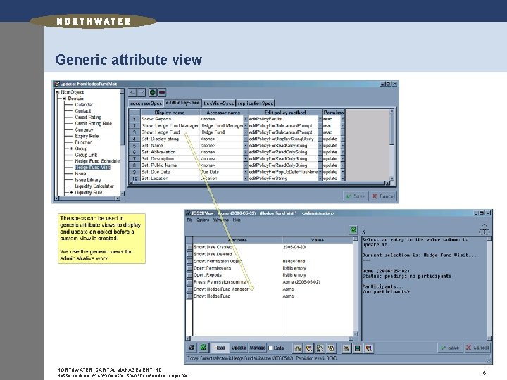
Task: Select the row box beside Show: Permission Object
Action: pos(189,261)
